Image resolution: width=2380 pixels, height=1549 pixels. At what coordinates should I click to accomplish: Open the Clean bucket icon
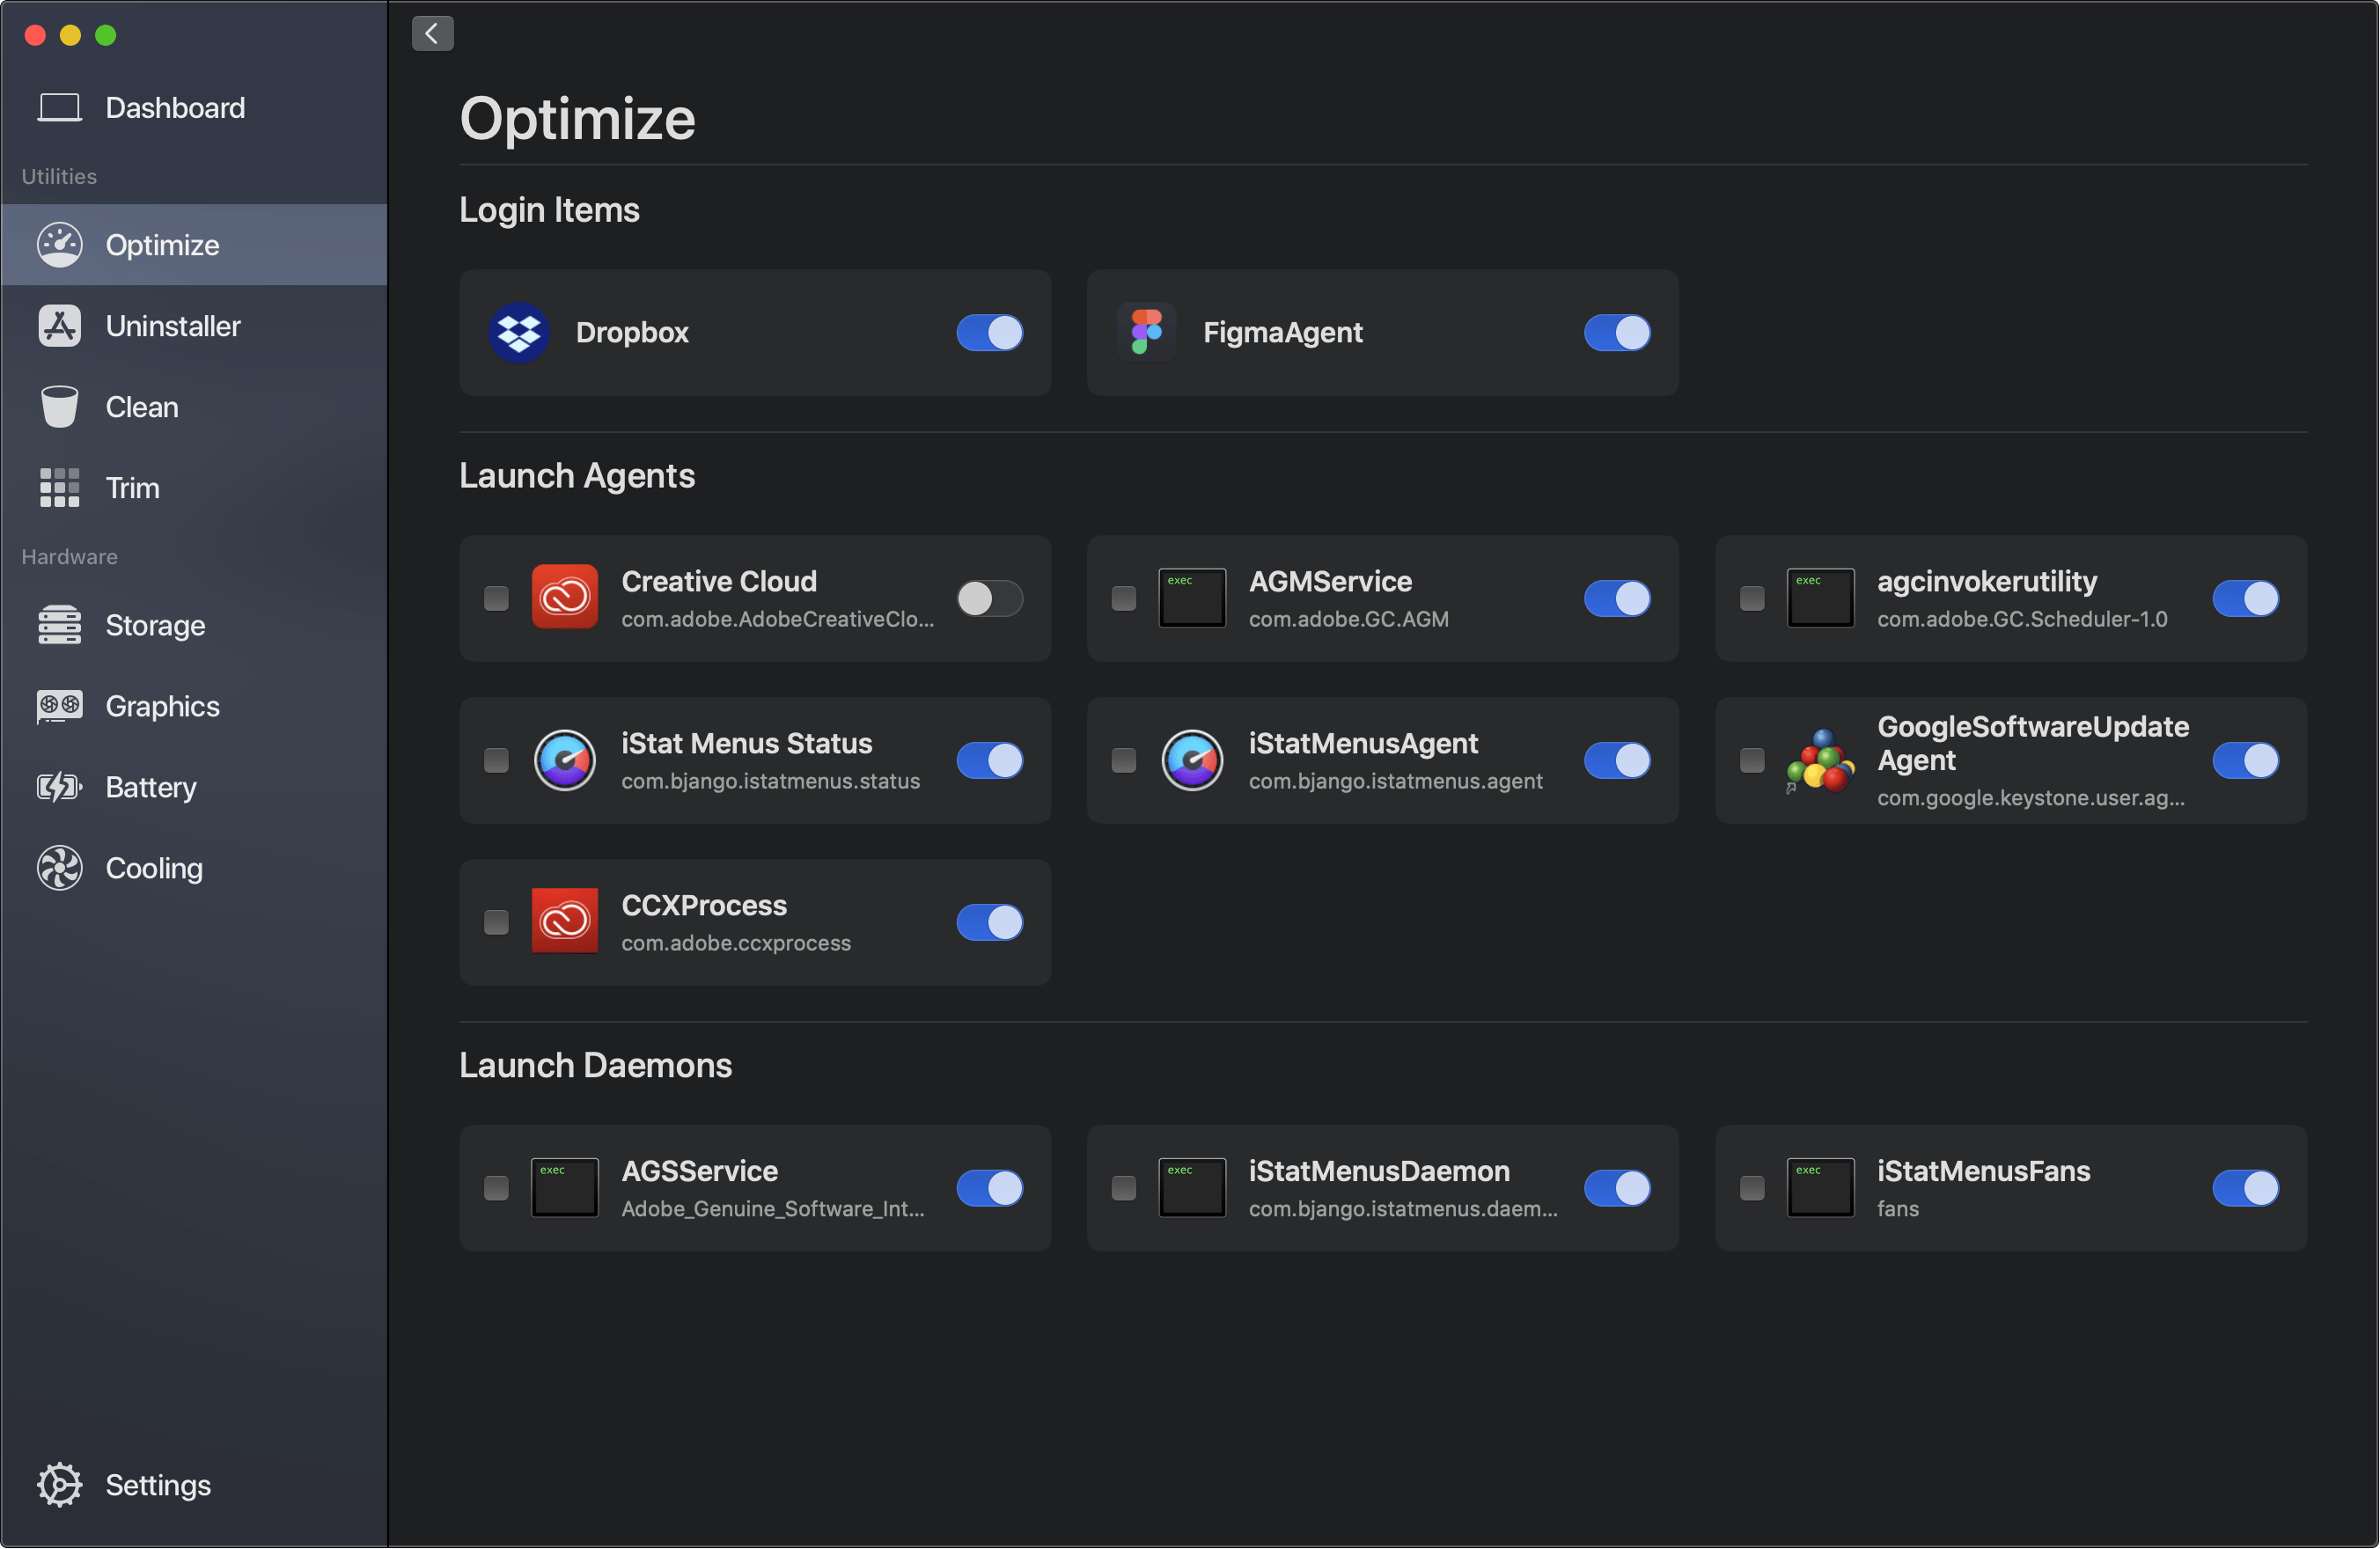coord(59,407)
